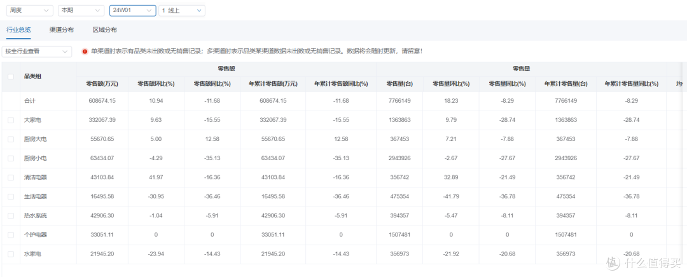Screen dimensions: 687x277
Task: Click the 年累计零售额同比(%) column header
Action: pos(342,84)
